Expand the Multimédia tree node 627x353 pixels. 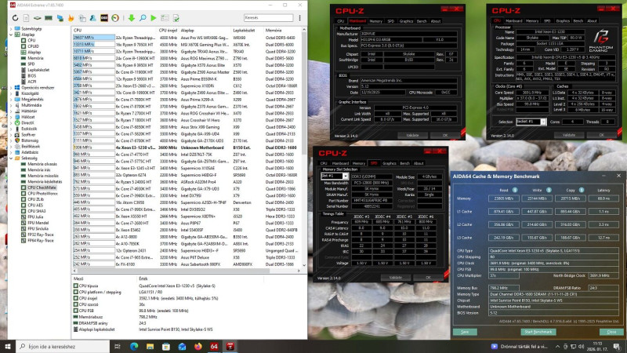pyautogui.click(x=11, y=105)
